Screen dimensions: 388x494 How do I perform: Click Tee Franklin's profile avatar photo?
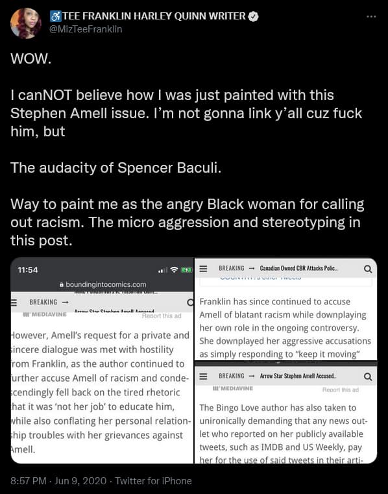pos(25,23)
